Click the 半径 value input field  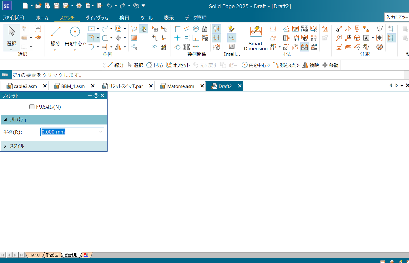[x=69, y=132]
